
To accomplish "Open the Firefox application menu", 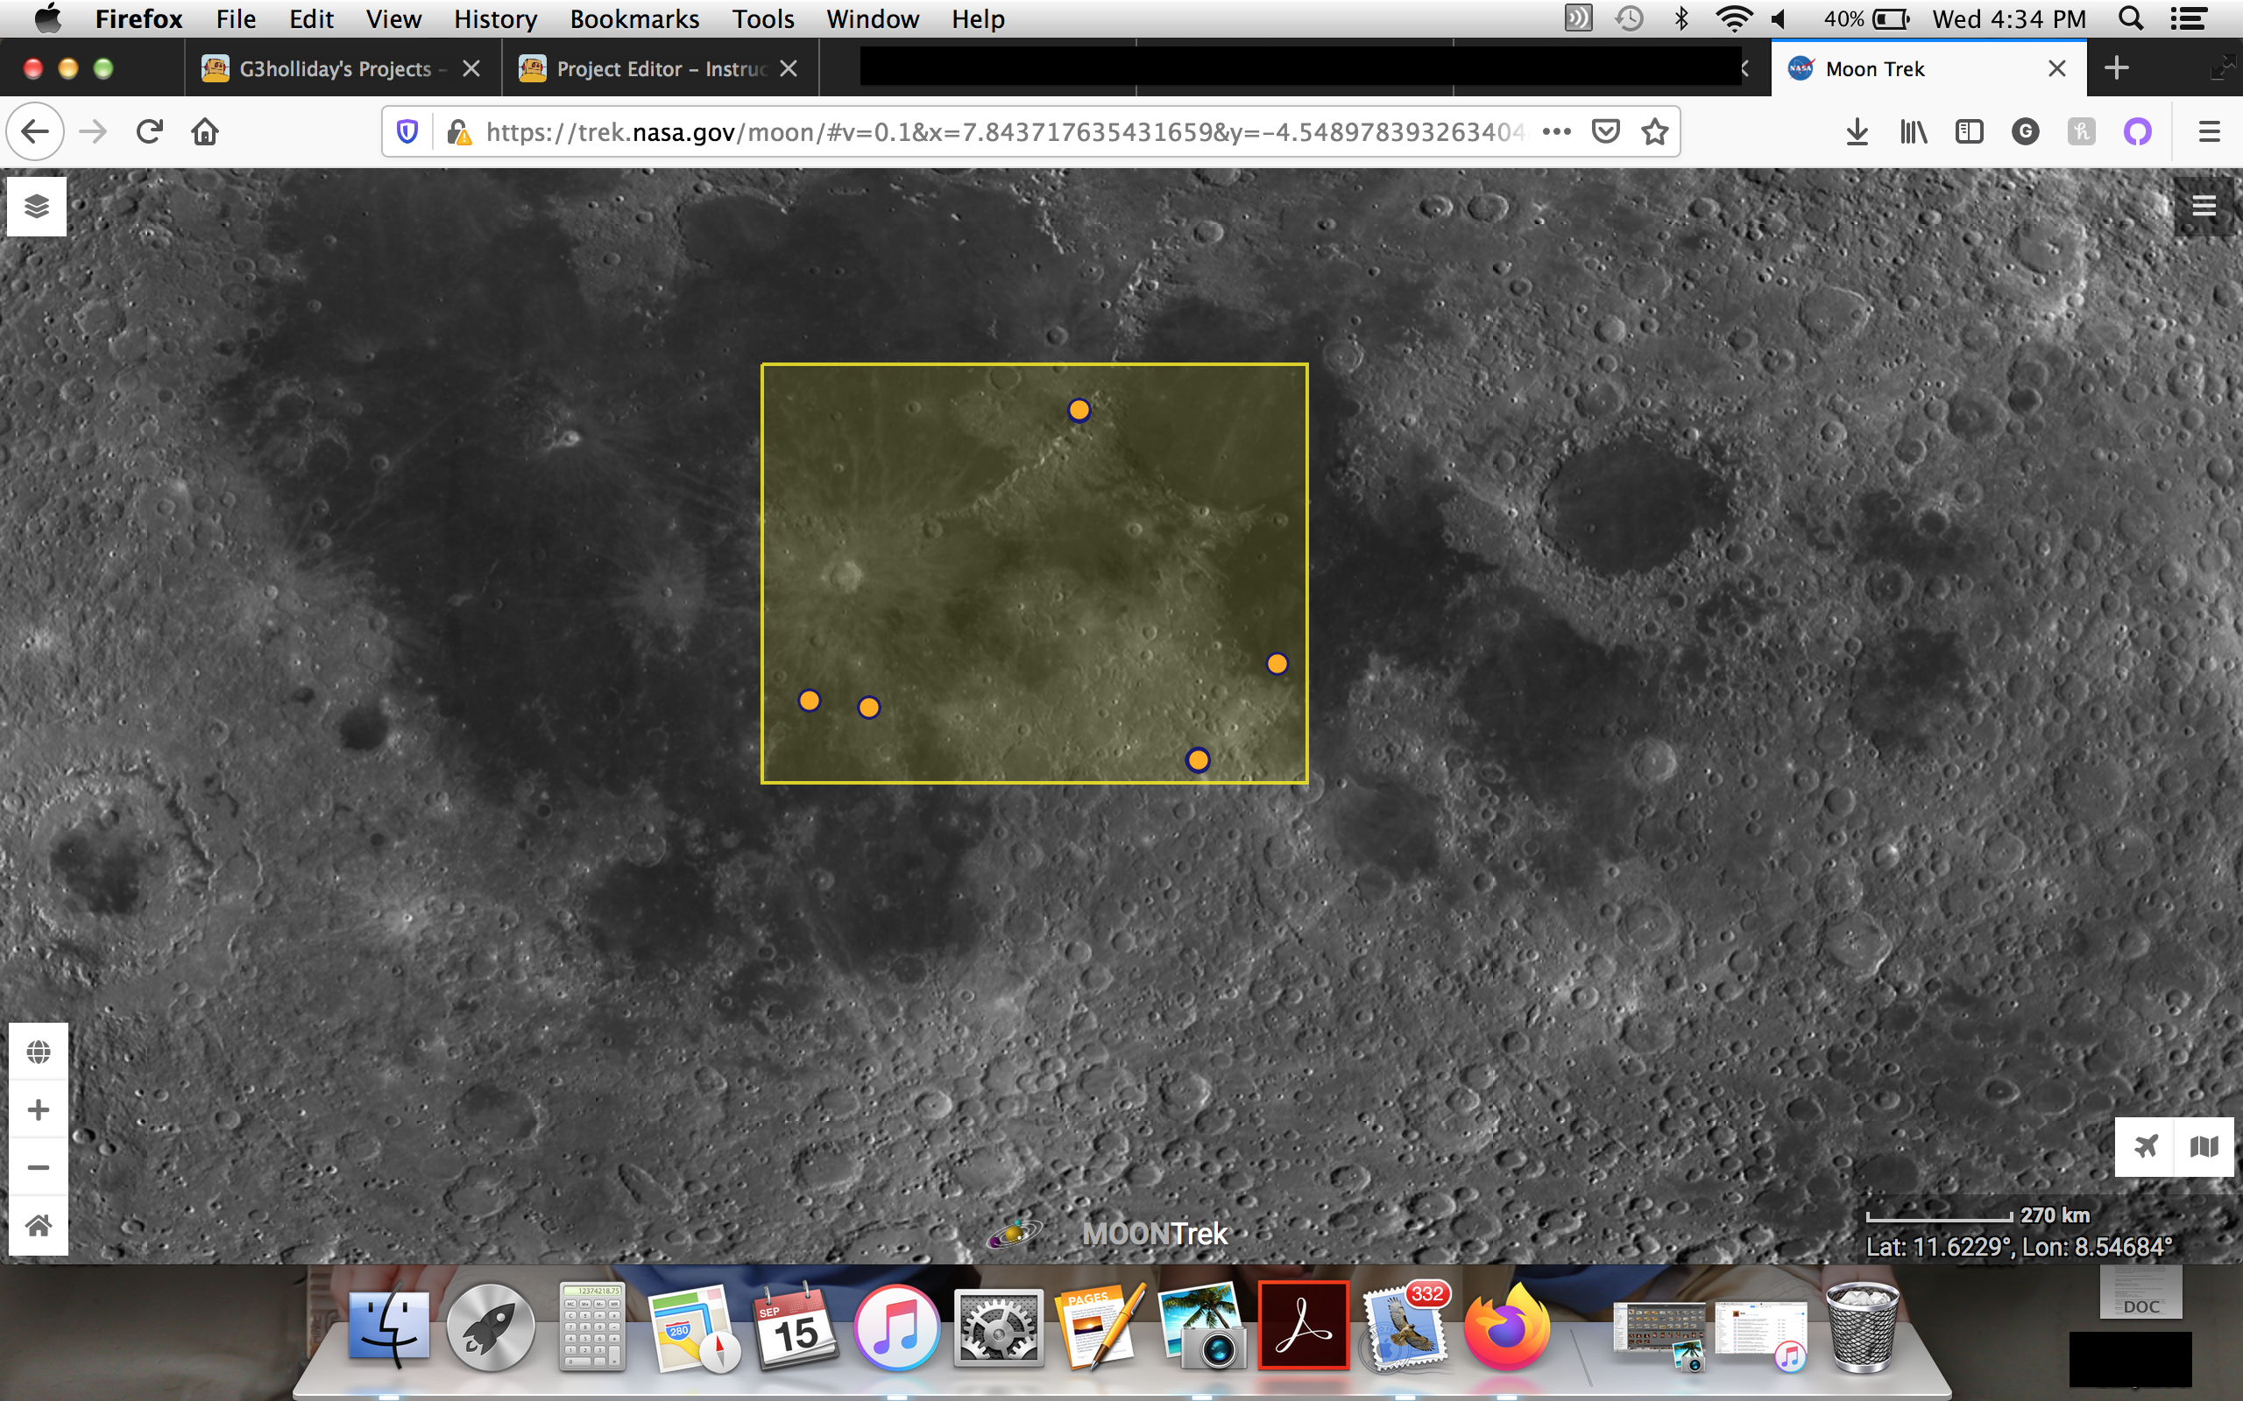I will coord(2209,130).
